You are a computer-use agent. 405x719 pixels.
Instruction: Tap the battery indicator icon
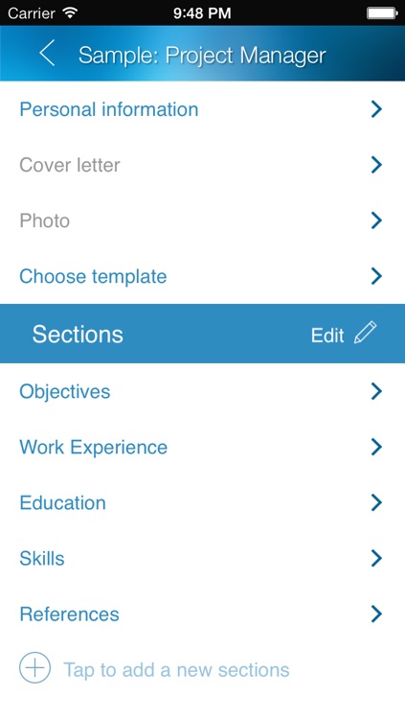382,12
